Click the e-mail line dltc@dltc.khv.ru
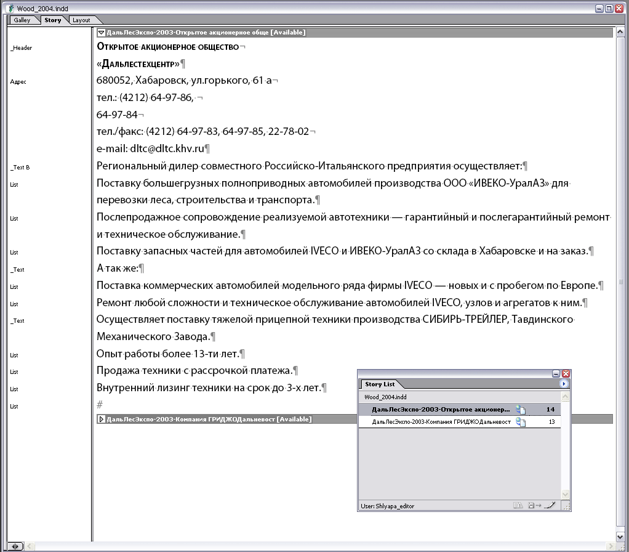Image resolution: width=629 pixels, height=552 pixels. coord(150,148)
